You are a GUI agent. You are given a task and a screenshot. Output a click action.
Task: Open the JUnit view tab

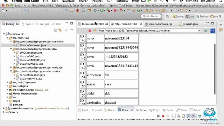click(x=56, y=24)
